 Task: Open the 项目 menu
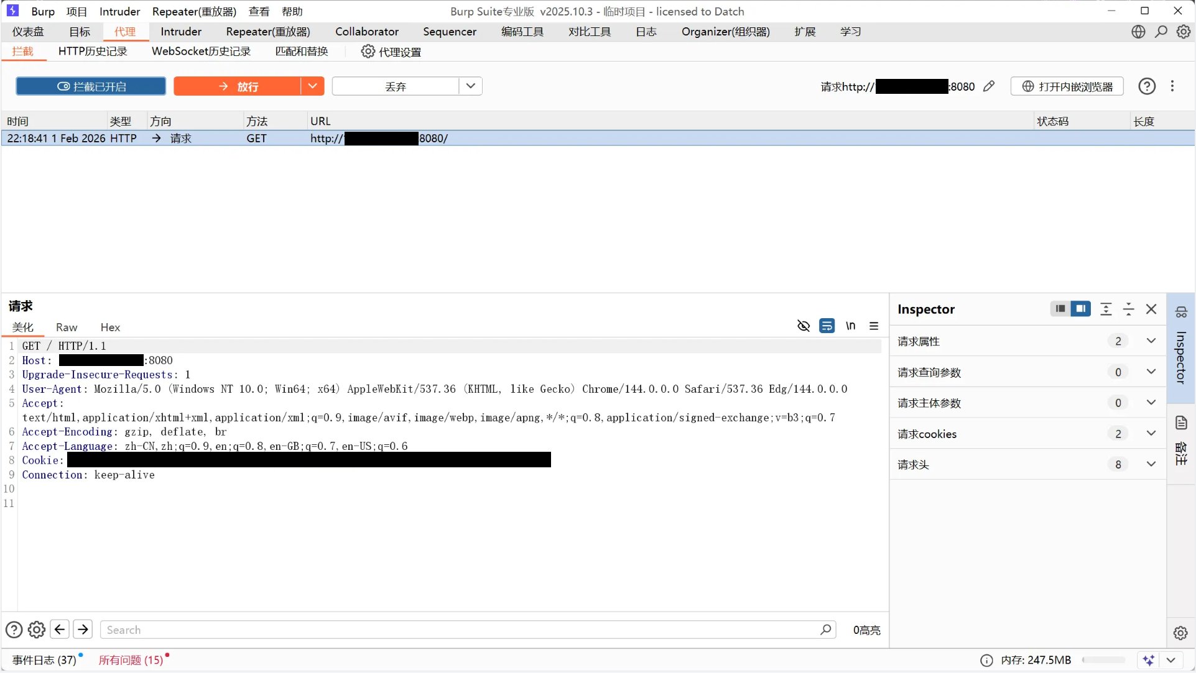click(77, 11)
